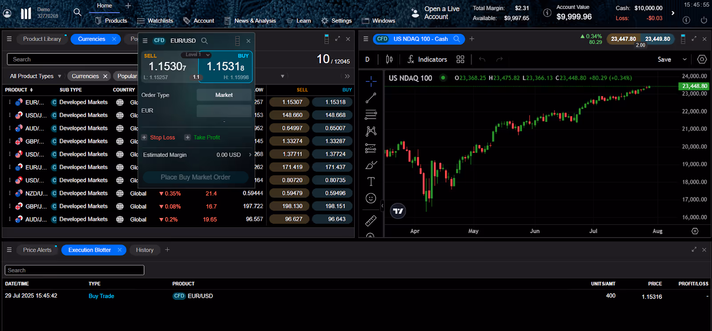Screen dimensions: 712x331
Task: Open chart settings hexagon icon
Action: [702, 59]
